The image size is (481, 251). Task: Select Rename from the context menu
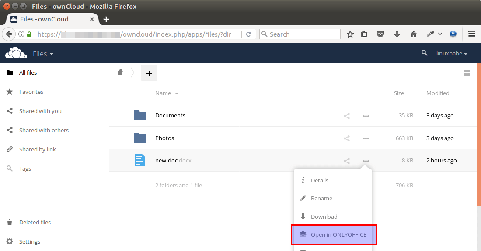tap(321, 199)
